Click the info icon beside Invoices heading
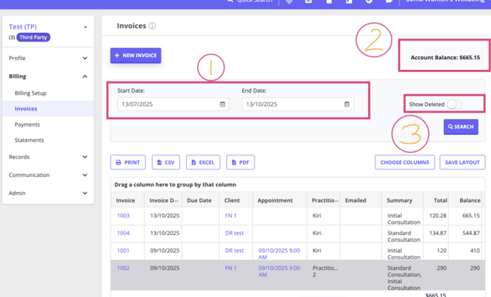This screenshot has width=491, height=297. pos(153,26)
